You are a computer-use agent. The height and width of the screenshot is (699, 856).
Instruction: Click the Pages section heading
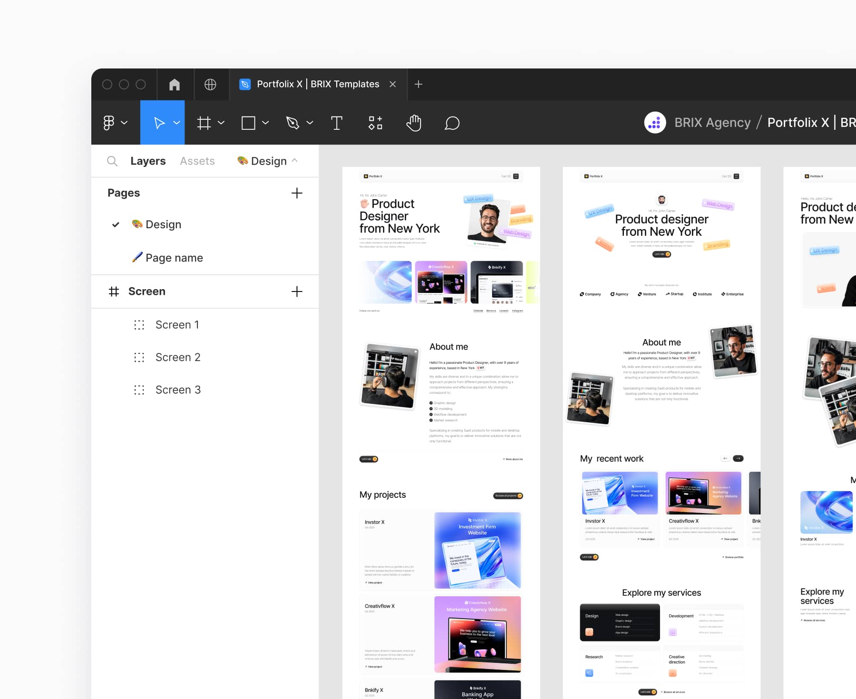(x=124, y=193)
